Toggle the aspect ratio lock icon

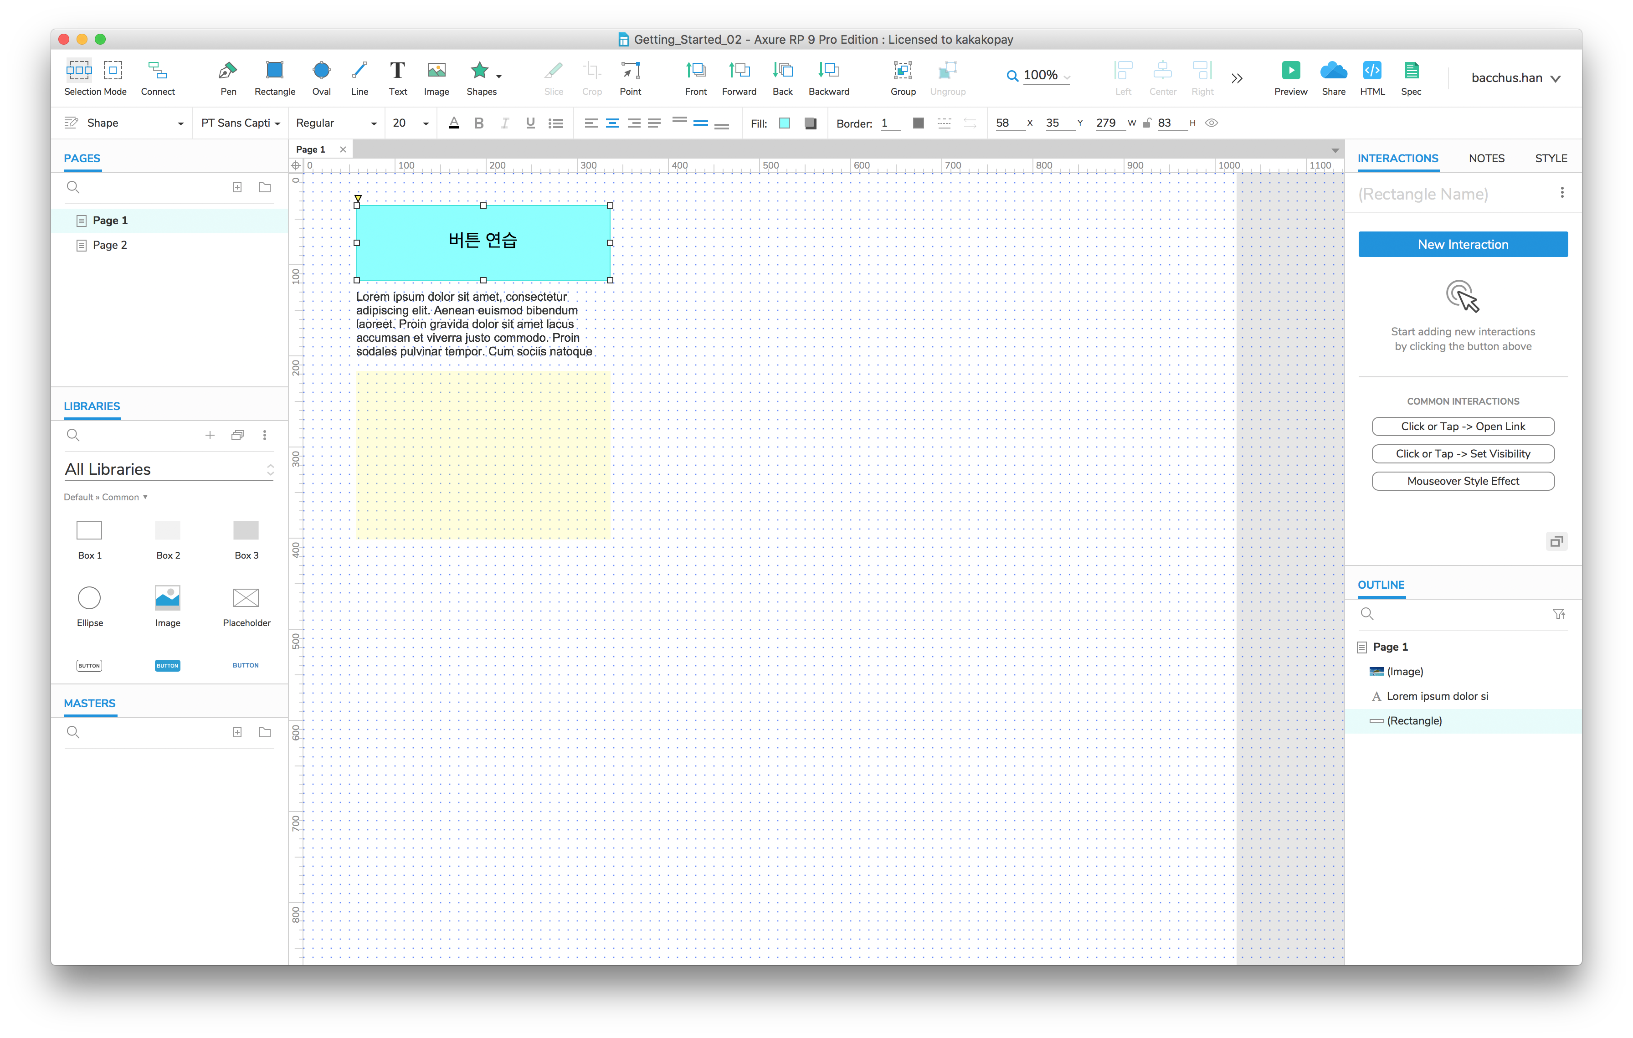coord(1147,123)
